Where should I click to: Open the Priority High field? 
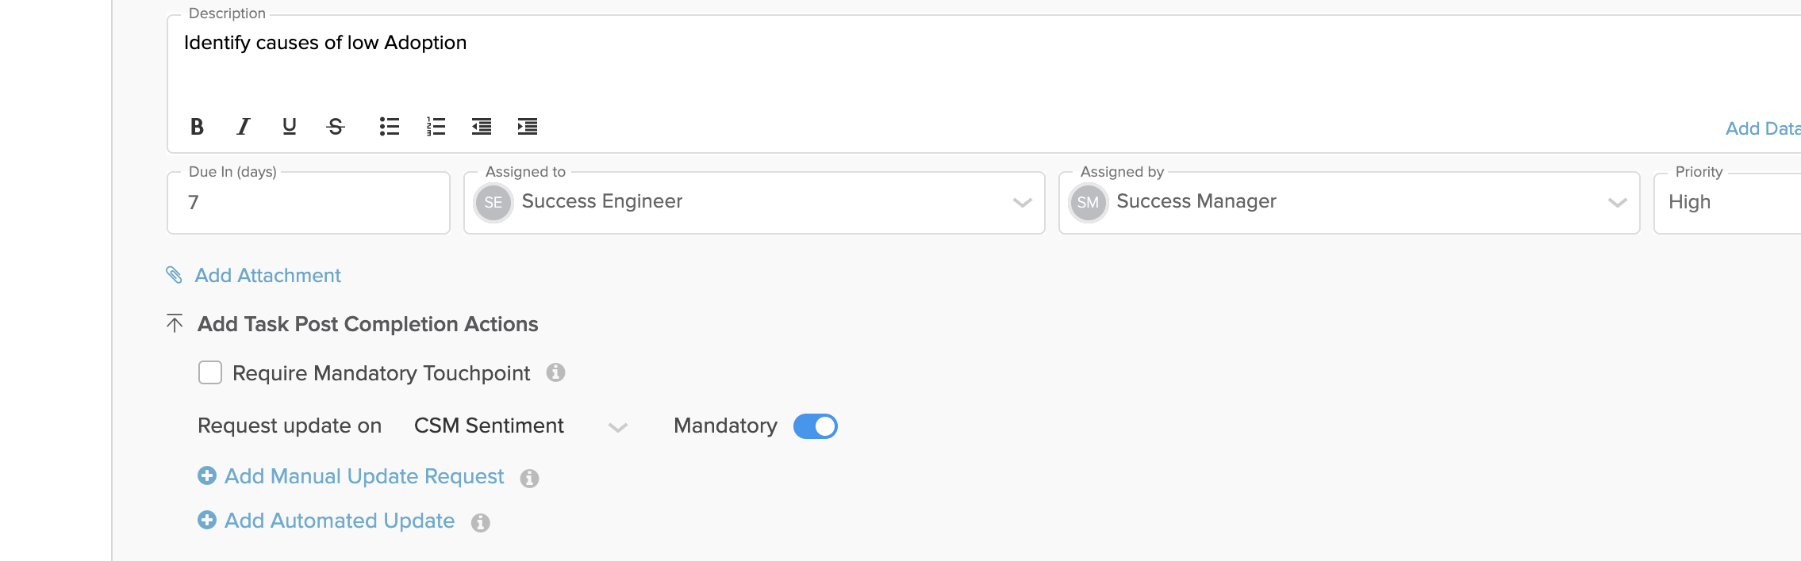[x=1727, y=203]
